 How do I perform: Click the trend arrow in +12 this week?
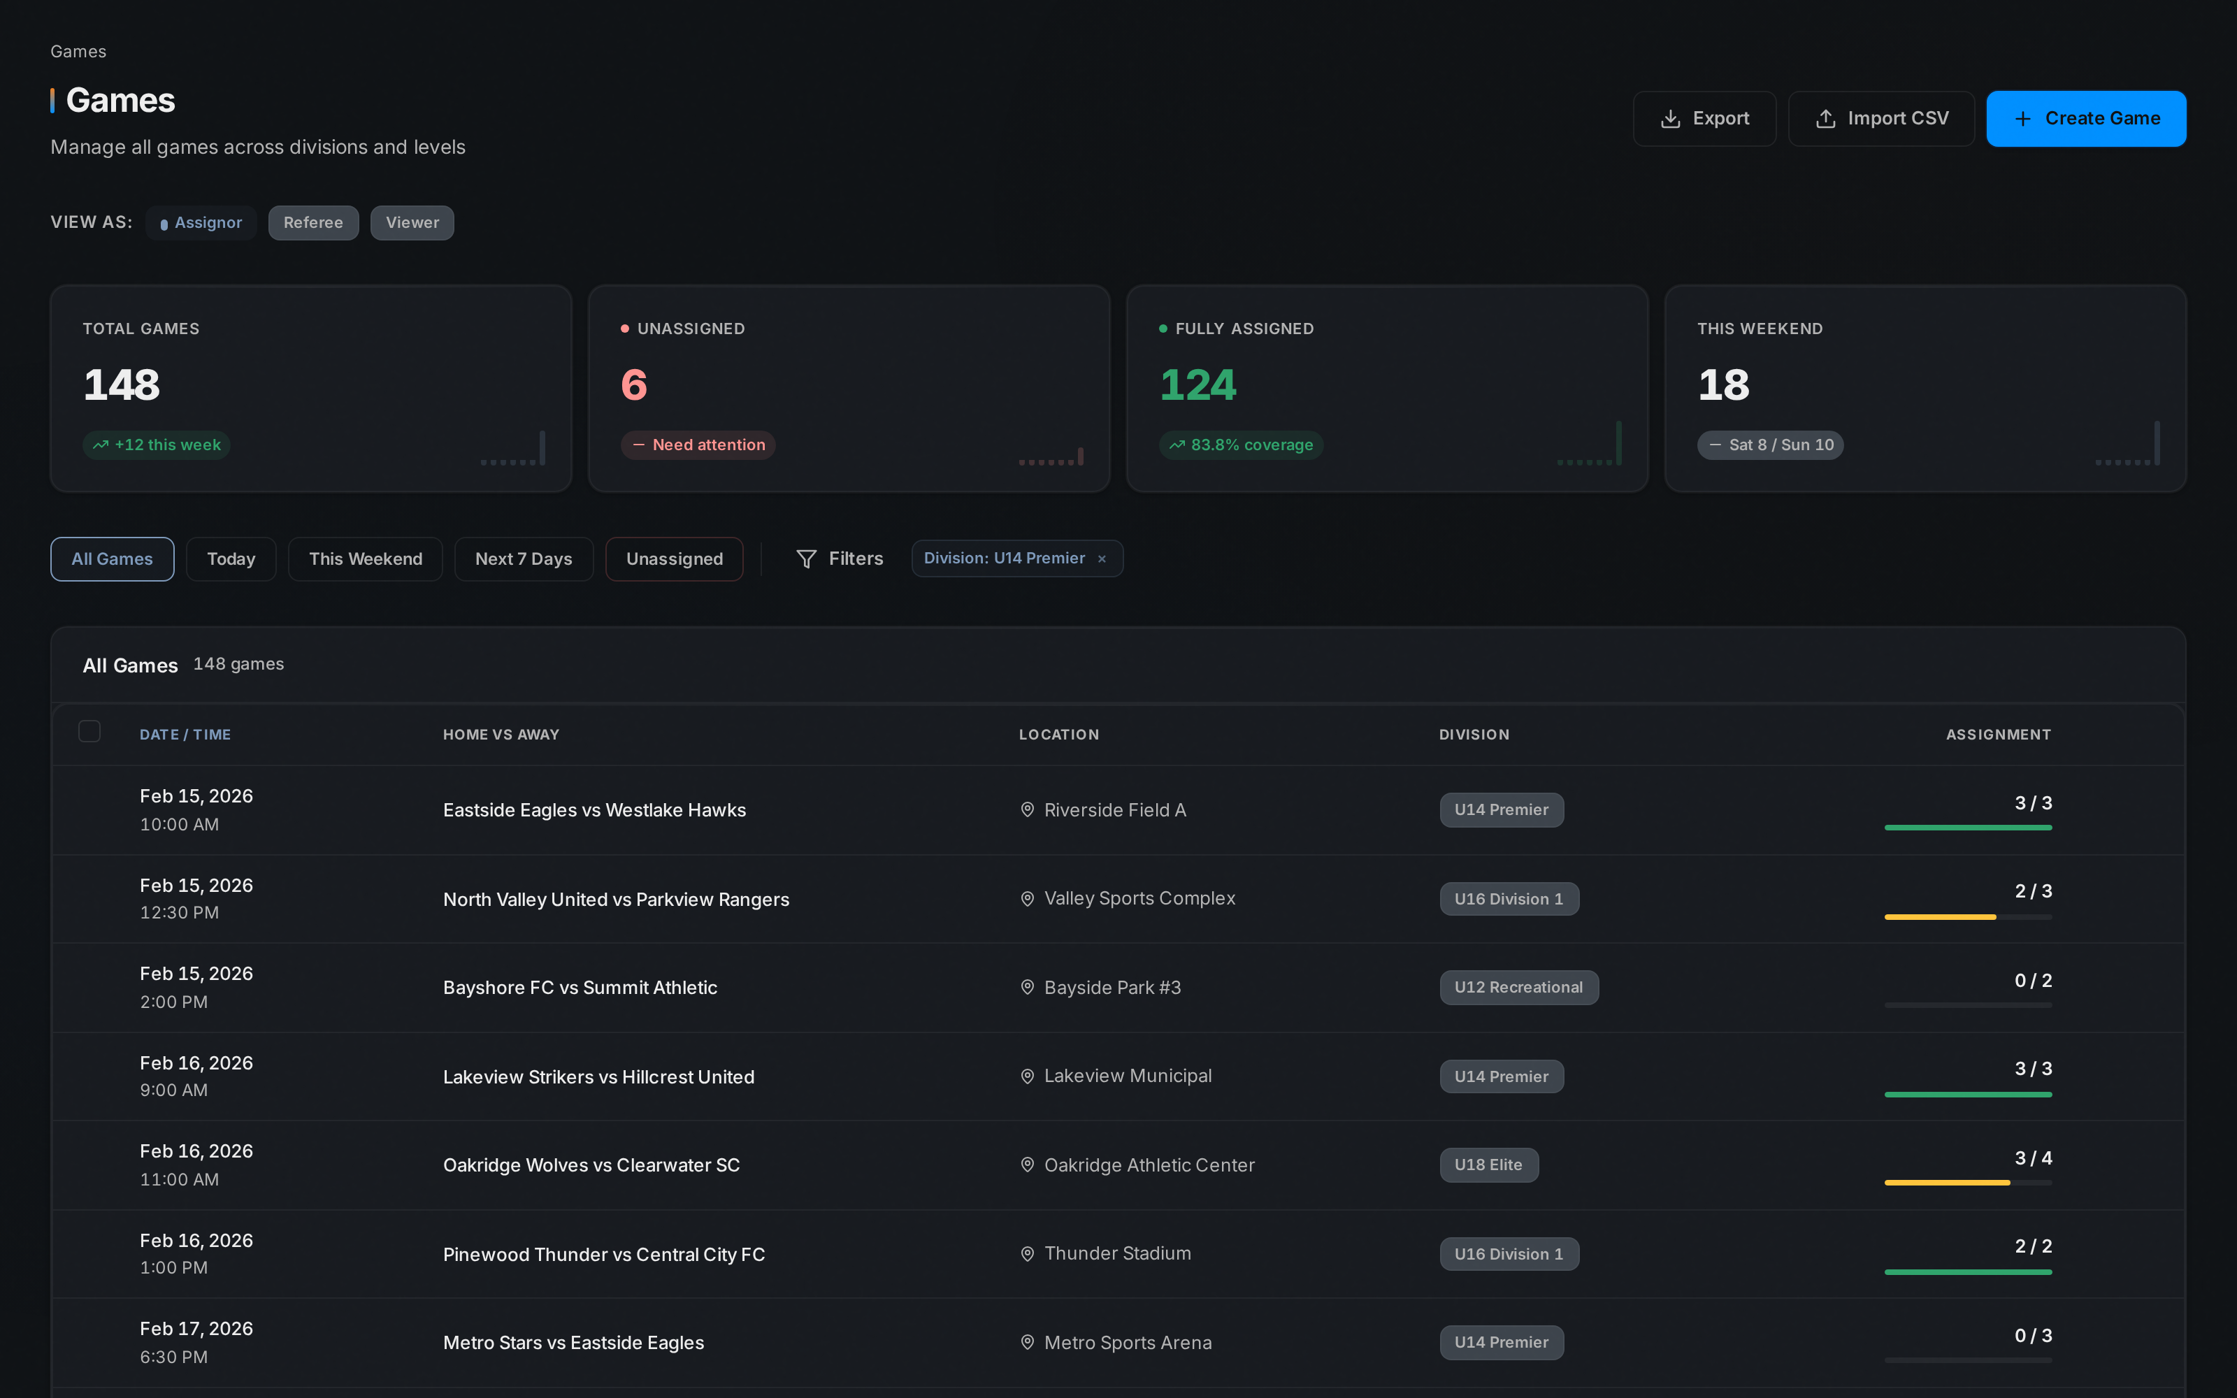101,445
